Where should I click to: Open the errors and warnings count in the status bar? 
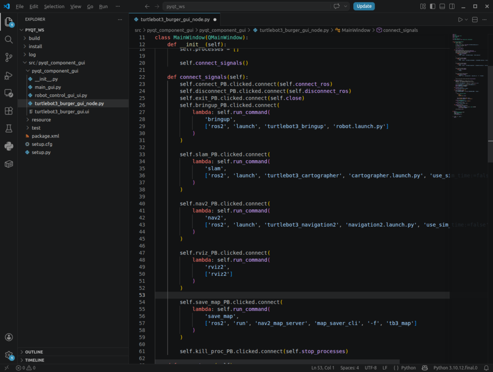click(26, 368)
